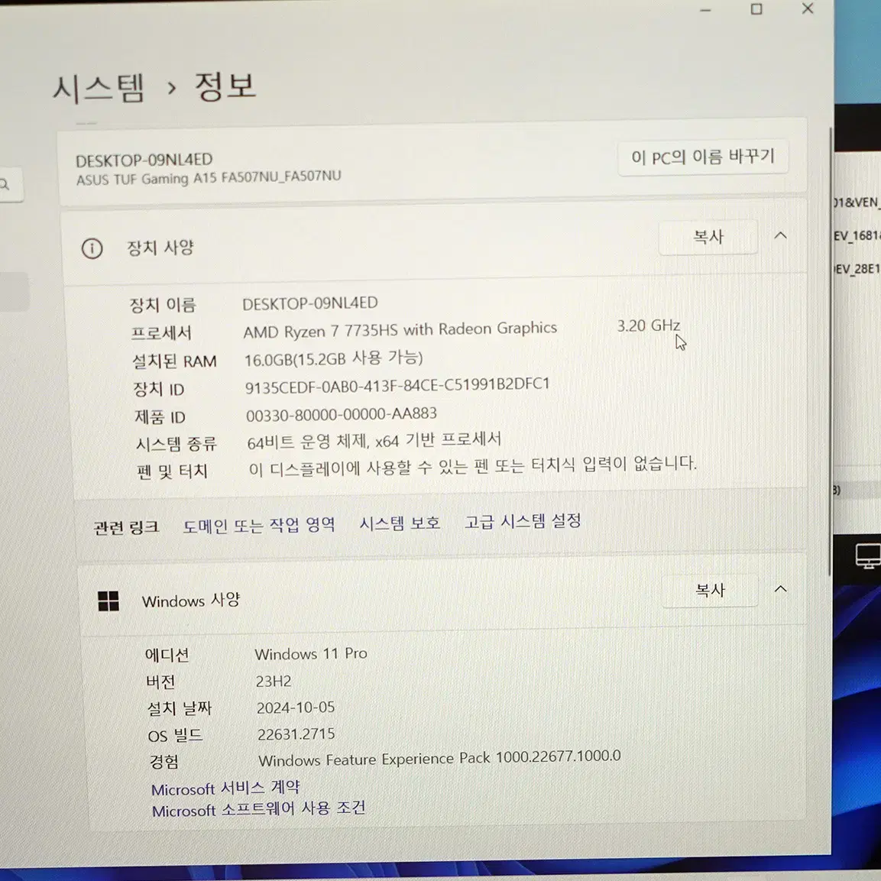Screen dimensions: 881x881
Task: Open 시스템 보호 link
Action: point(400,523)
